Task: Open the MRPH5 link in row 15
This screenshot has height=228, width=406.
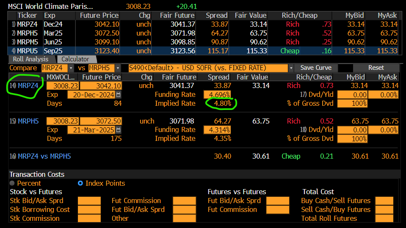Action: (28, 121)
